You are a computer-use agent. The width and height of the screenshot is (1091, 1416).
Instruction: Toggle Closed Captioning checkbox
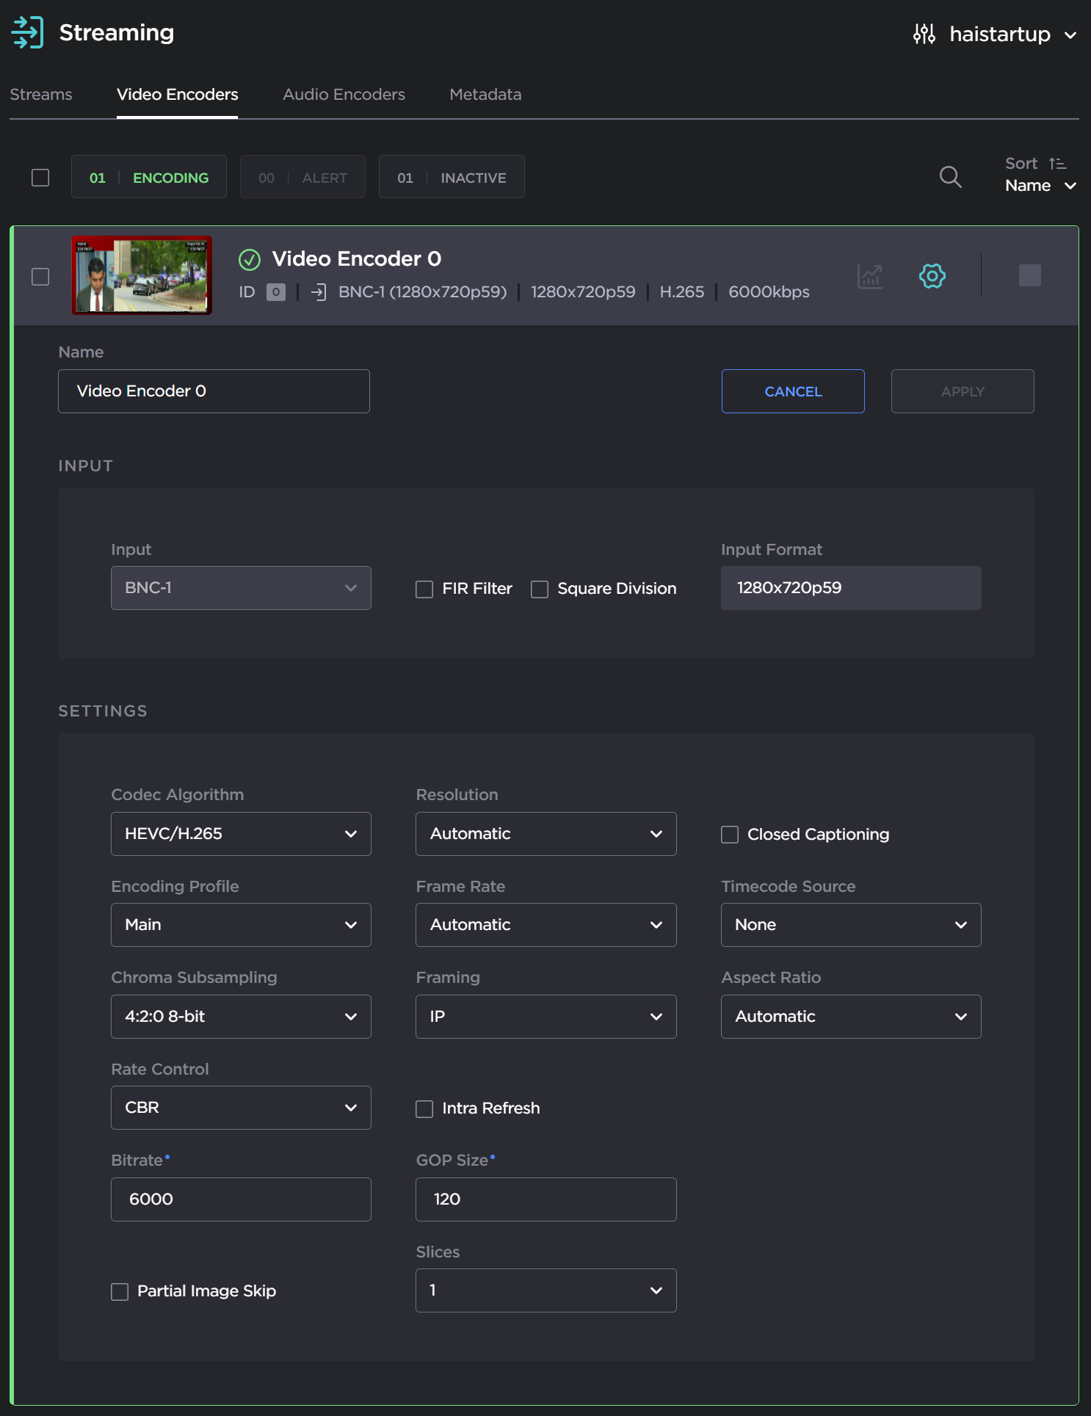pos(730,835)
